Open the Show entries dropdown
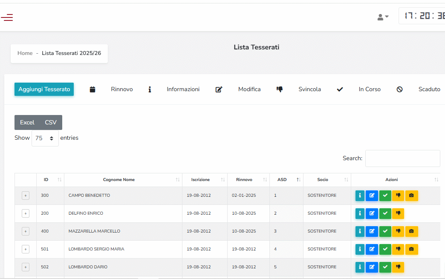 (45, 138)
